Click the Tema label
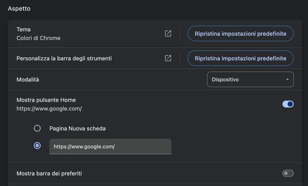308x186 pixels. [x=24, y=29]
